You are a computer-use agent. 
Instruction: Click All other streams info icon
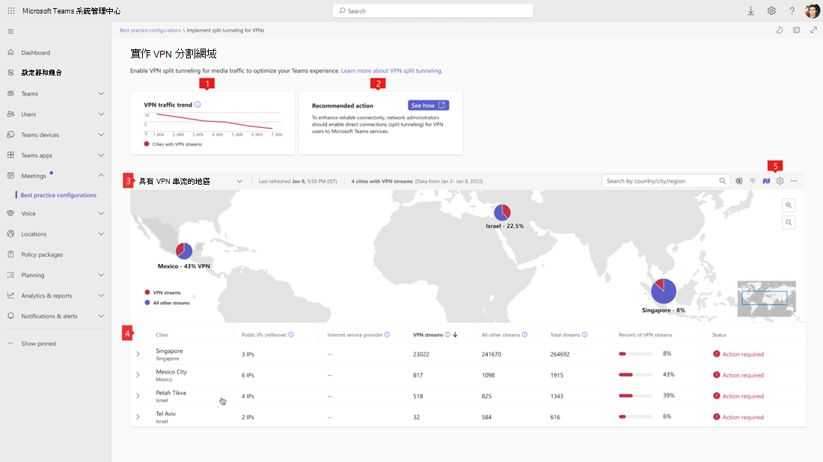[524, 335]
